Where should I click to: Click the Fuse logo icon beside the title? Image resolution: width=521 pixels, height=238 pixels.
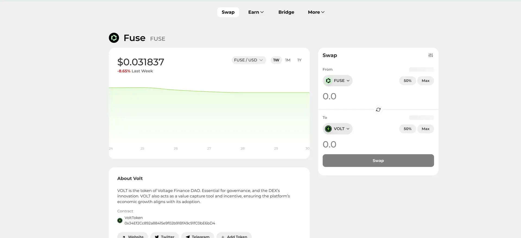click(114, 38)
